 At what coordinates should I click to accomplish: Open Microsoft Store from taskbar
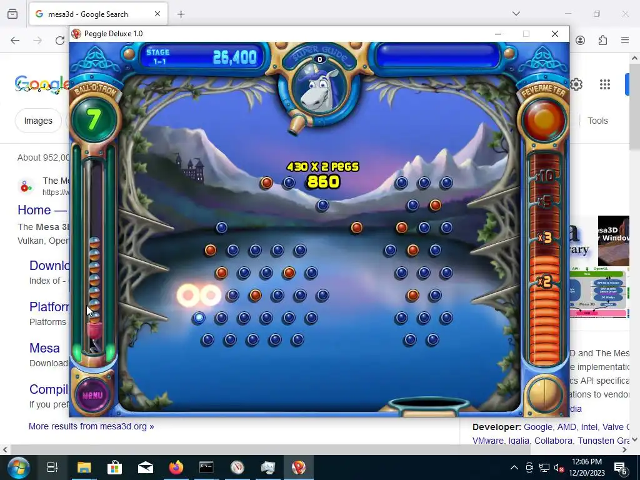coord(115,467)
